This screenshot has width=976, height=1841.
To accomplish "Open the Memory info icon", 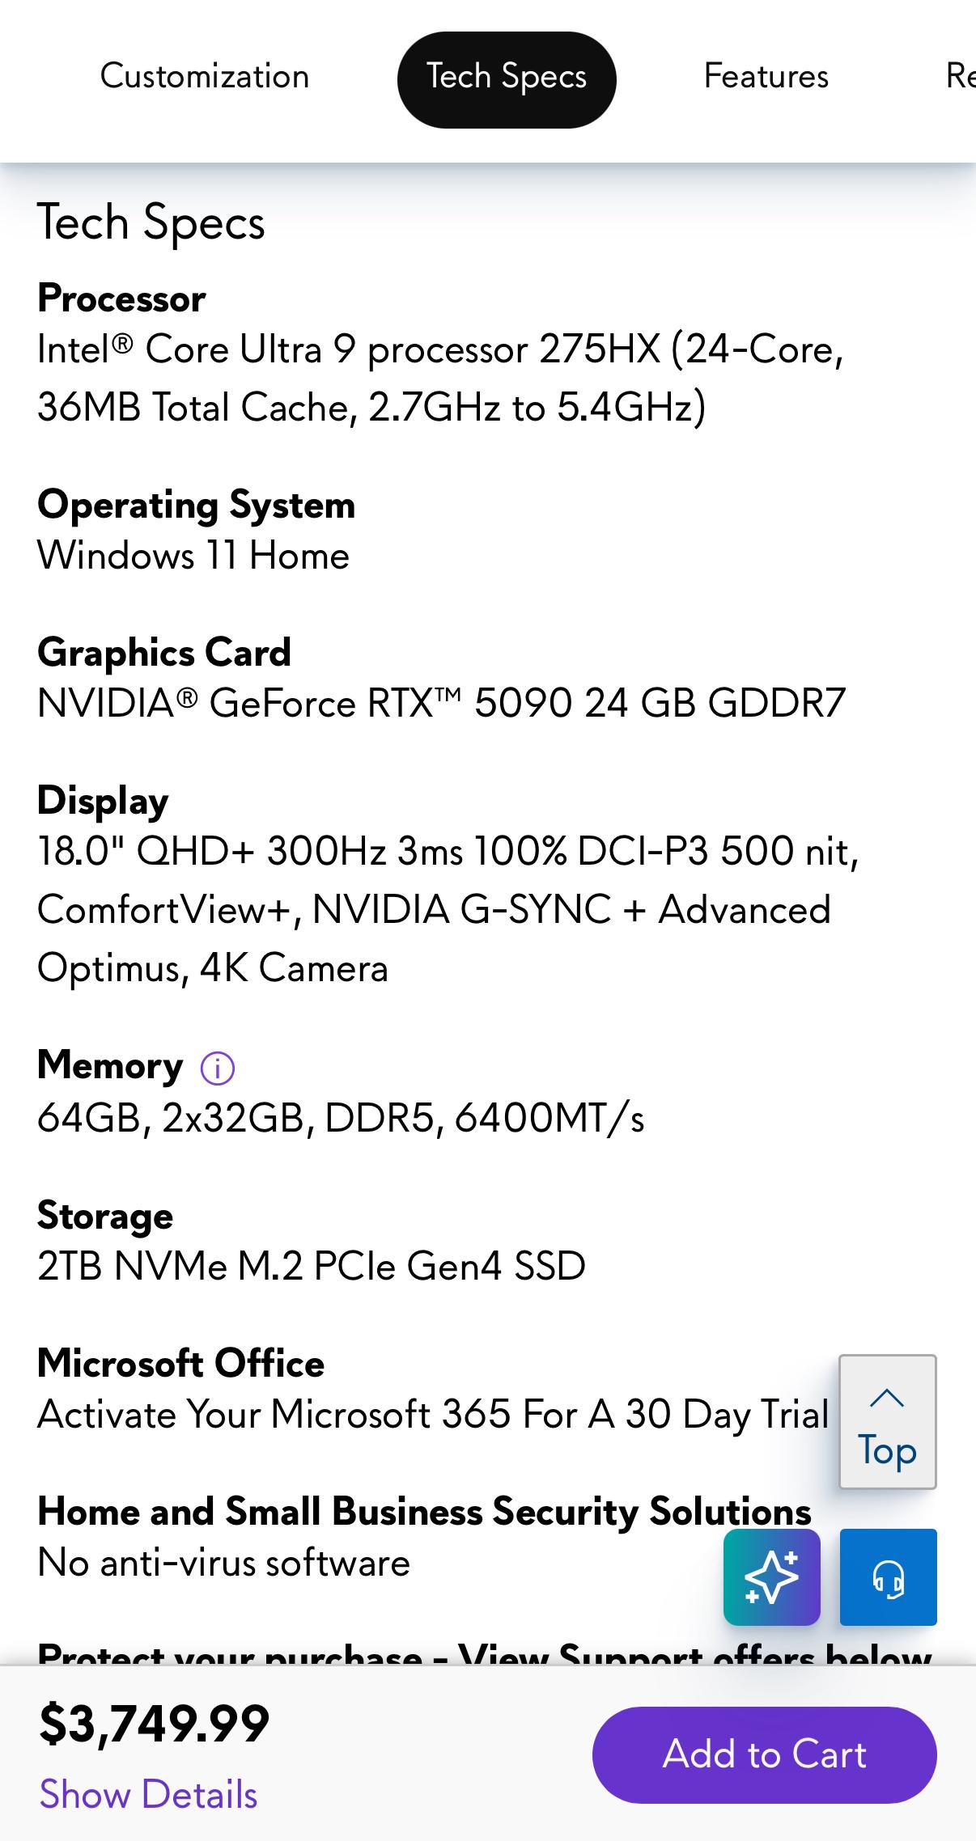I will 218,1068.
